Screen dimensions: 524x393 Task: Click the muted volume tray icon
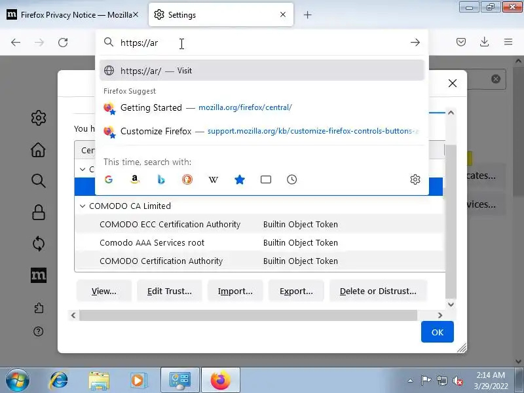coord(457,381)
